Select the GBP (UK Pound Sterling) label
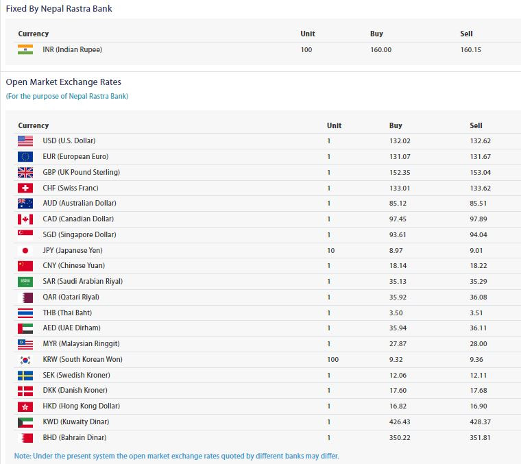 click(81, 172)
